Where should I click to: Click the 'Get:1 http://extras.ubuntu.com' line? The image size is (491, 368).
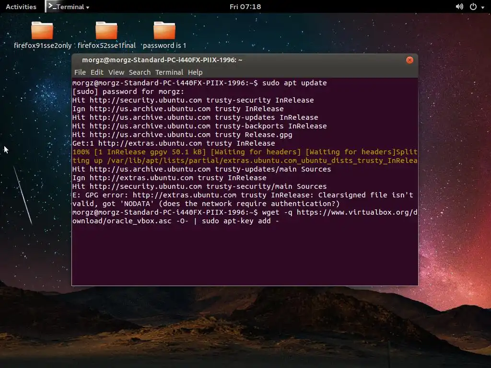click(x=174, y=143)
